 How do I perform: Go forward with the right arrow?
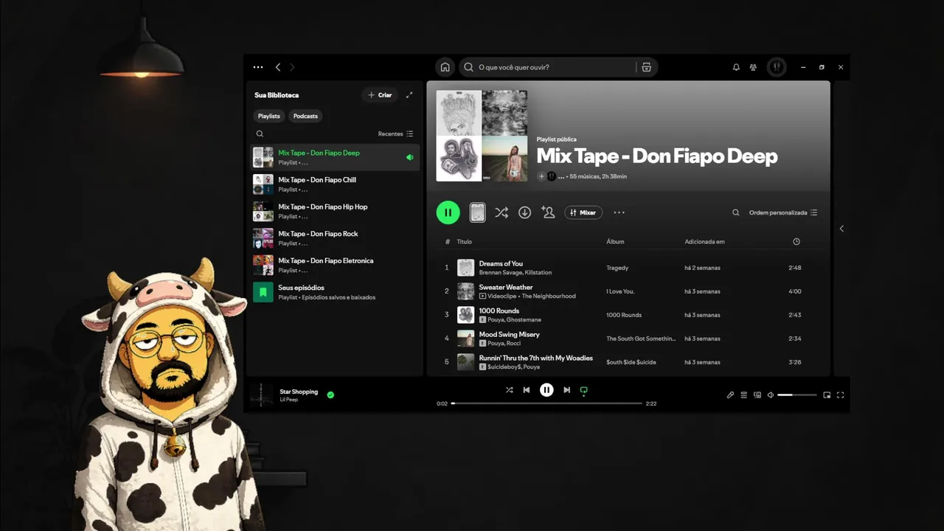[x=292, y=67]
